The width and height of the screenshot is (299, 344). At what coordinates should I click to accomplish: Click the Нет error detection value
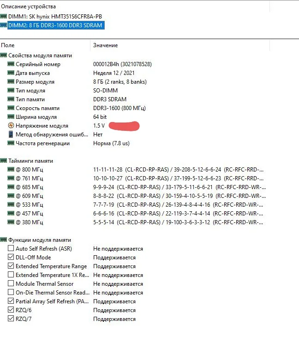tap(98, 134)
